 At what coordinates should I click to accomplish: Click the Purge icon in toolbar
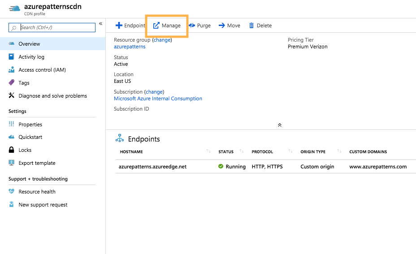(x=192, y=26)
